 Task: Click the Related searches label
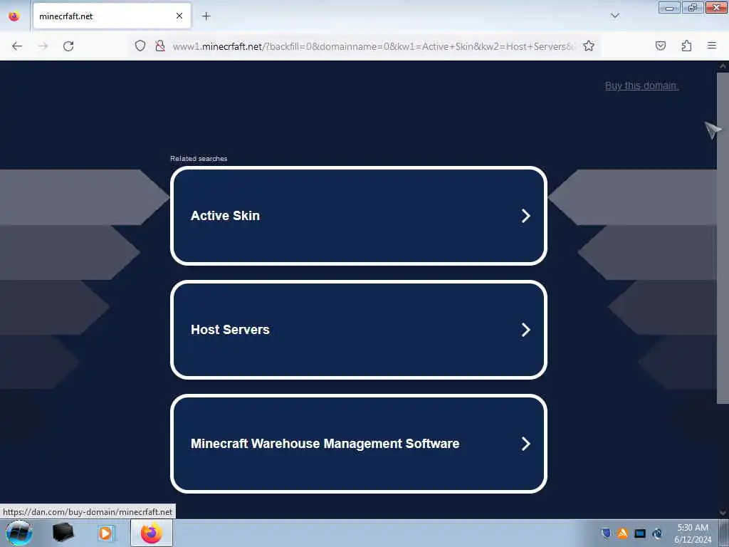199,159
